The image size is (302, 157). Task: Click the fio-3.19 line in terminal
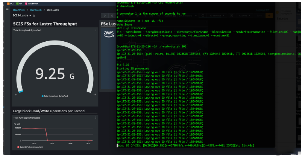[123, 65]
